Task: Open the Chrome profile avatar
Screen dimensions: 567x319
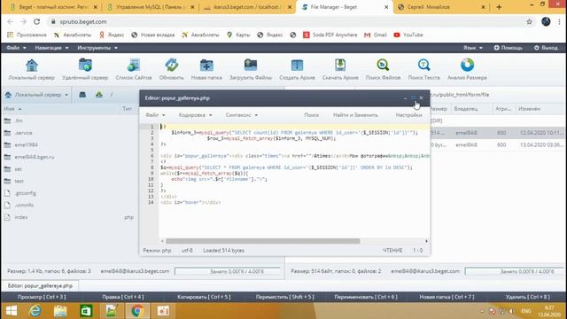Action: (x=546, y=21)
